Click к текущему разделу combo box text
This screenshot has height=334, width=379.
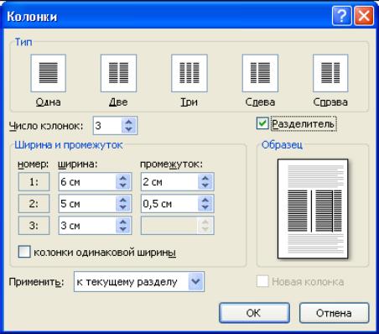tap(127, 282)
